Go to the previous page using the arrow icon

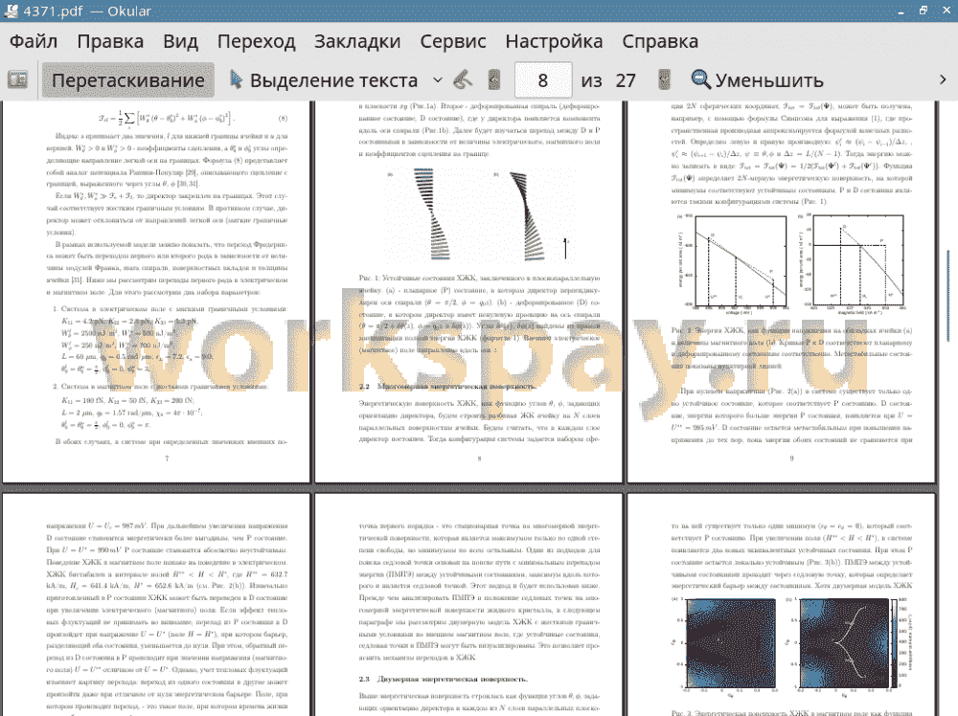494,80
